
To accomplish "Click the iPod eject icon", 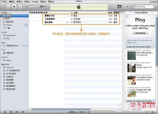I will pyautogui.click(x=27, y=46).
